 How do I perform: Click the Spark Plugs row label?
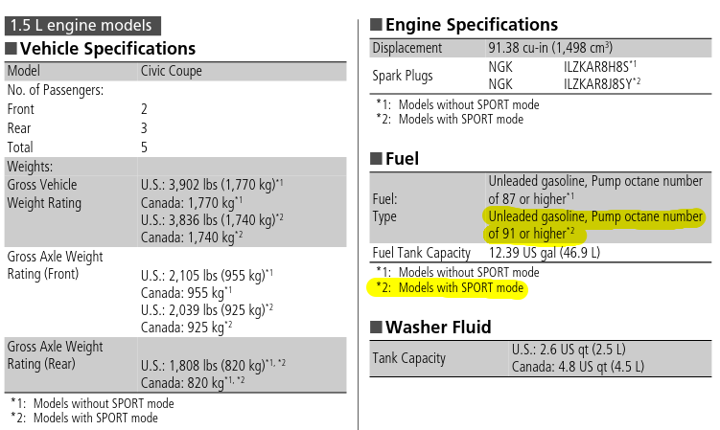[403, 76]
